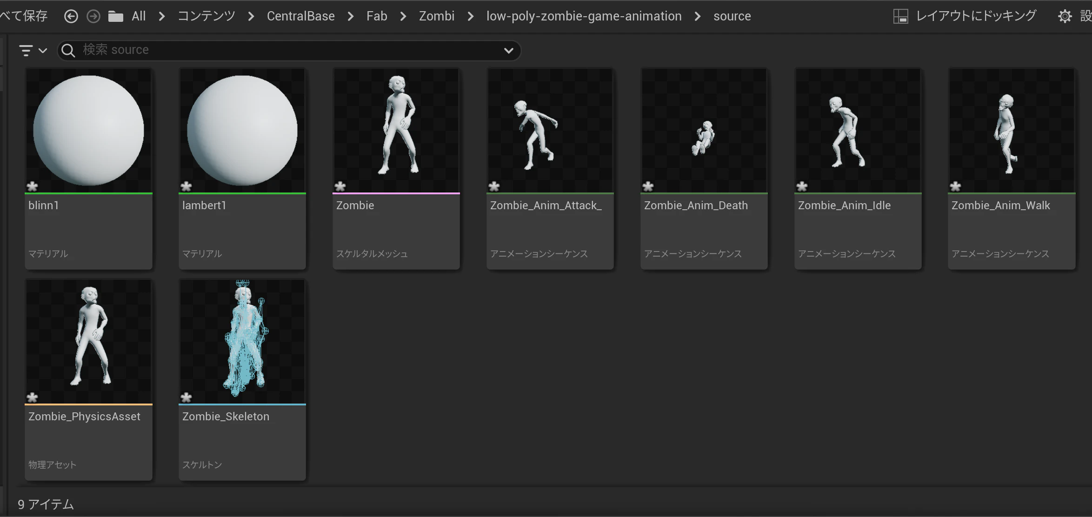Click the Zombie_Anim_Death name label

coord(696,205)
